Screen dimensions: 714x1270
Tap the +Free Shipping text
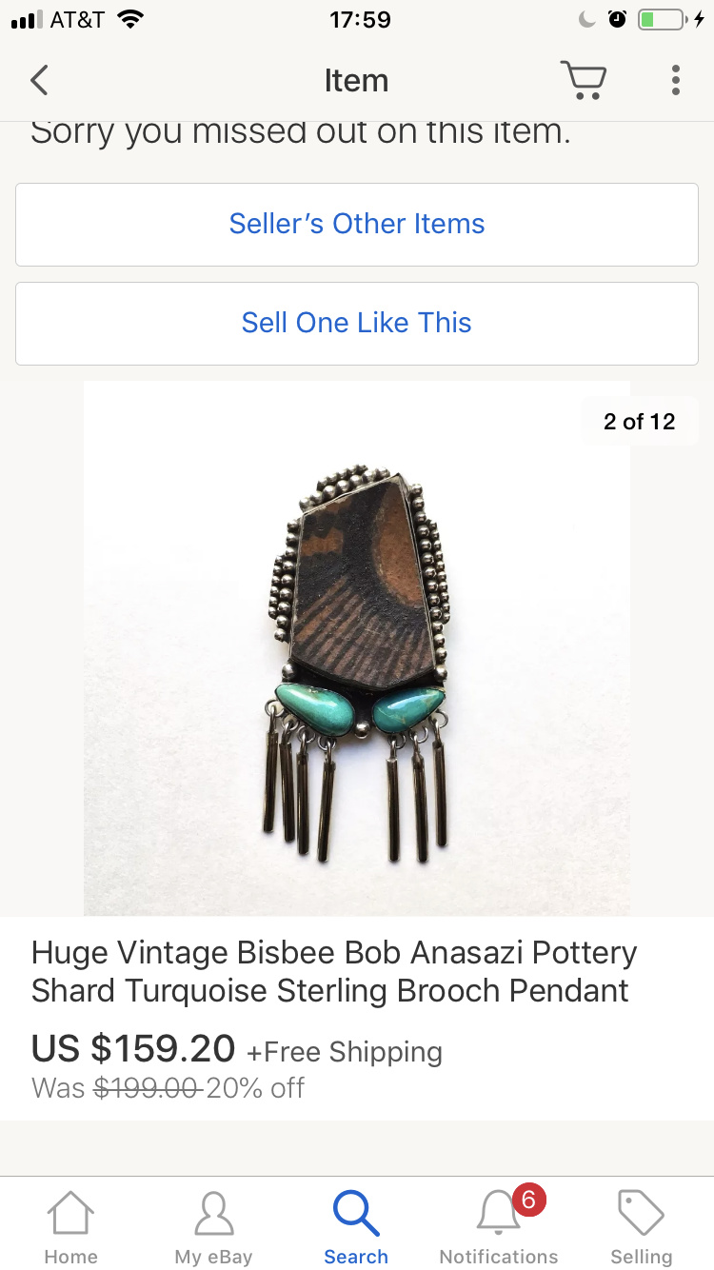click(345, 1052)
